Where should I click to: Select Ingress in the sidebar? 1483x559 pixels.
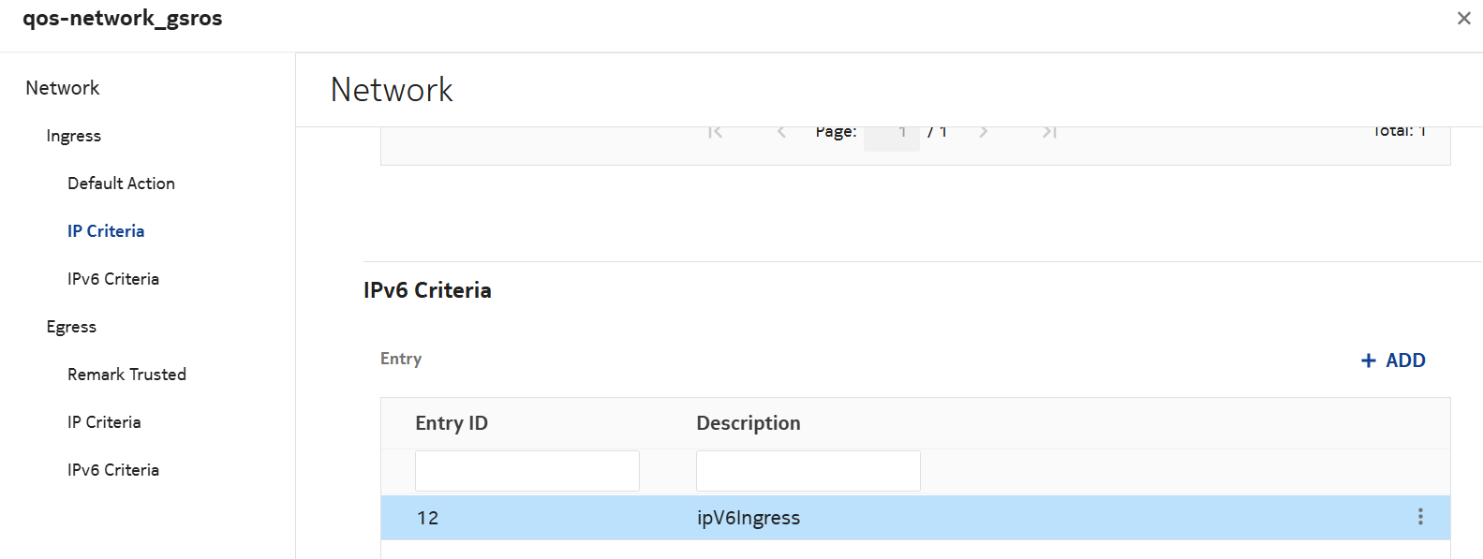click(x=73, y=136)
